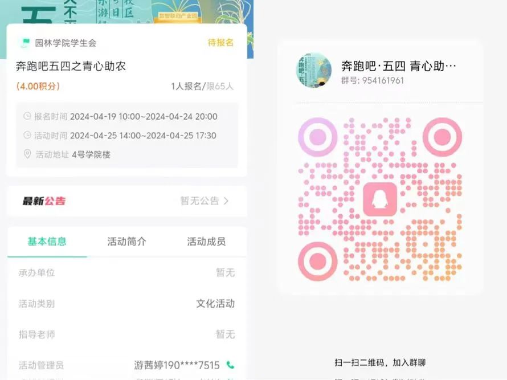Screen dimensions: 507x380
Task: Tap the QQ penguin logo in QR code
Action: tap(380, 199)
